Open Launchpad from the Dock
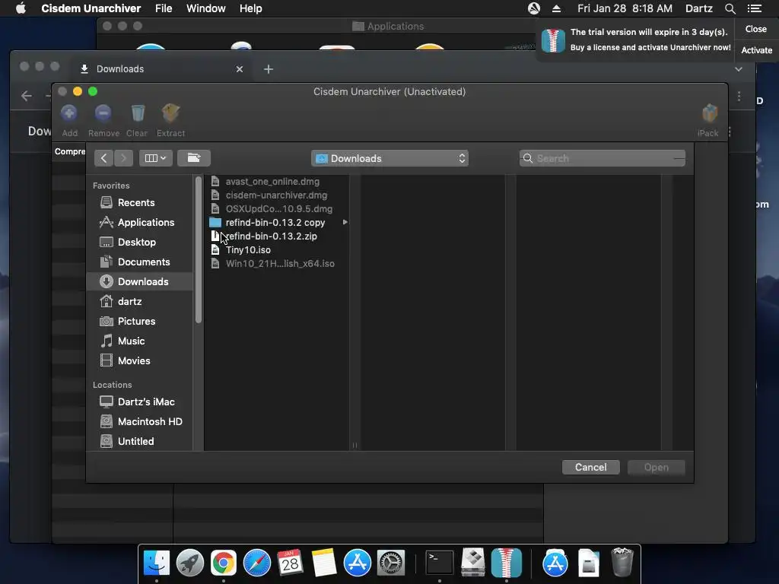The width and height of the screenshot is (779, 584). tap(189, 563)
